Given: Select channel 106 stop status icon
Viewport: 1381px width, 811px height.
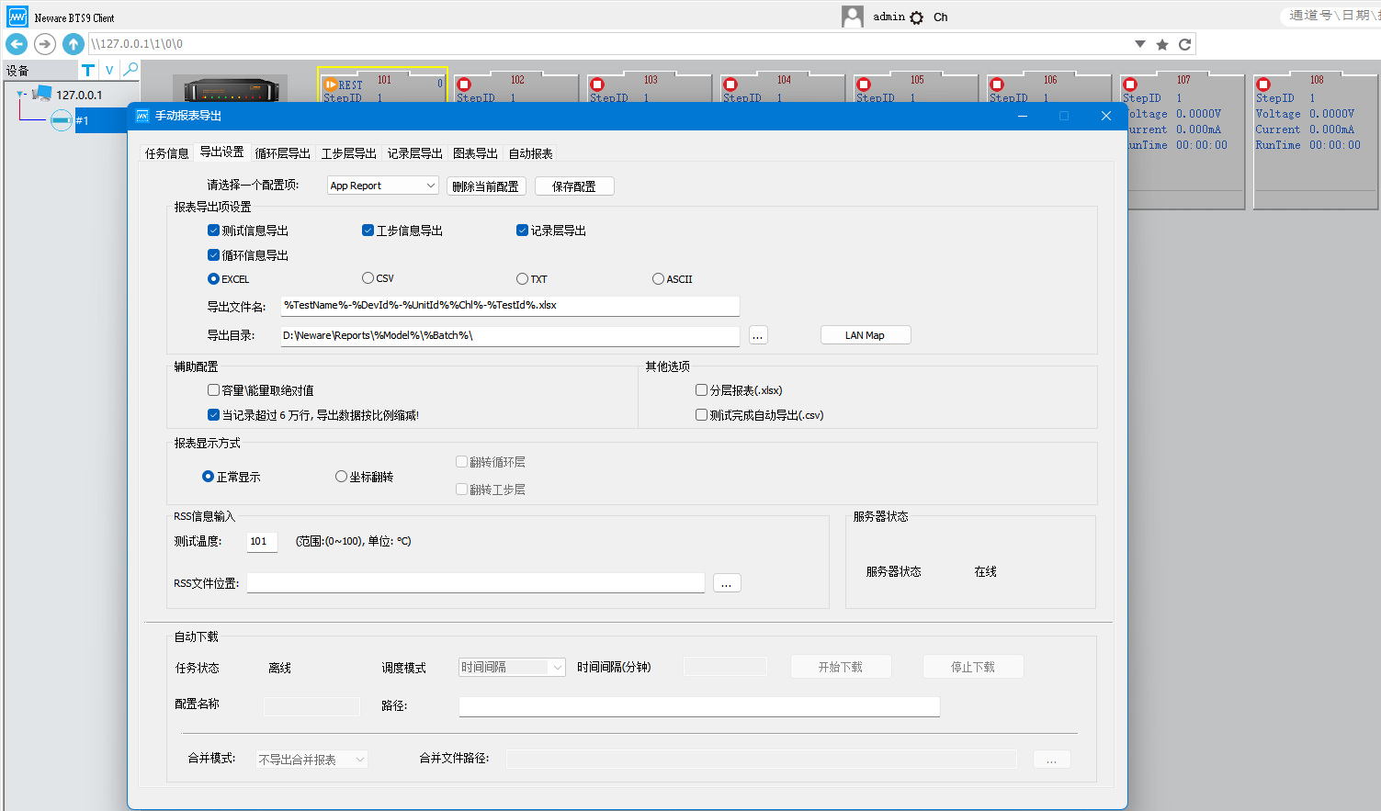Looking at the screenshot, I should coord(997,84).
